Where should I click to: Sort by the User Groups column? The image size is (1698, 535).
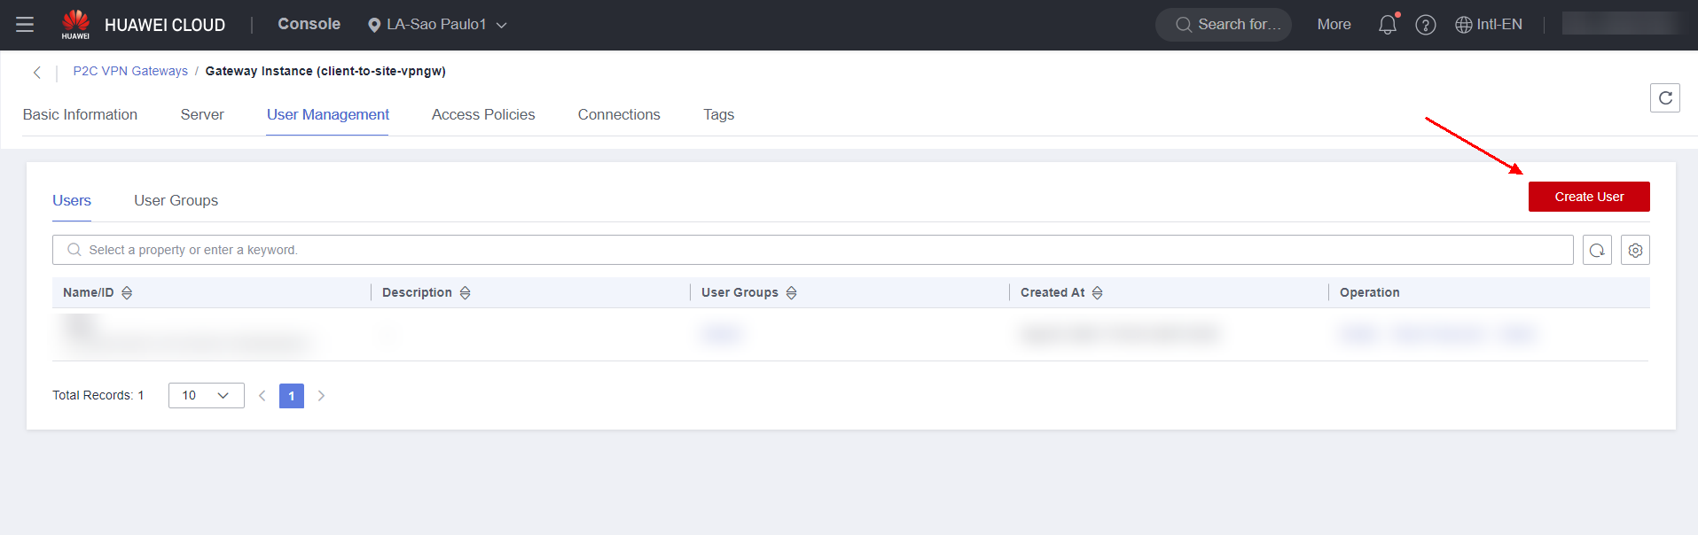pos(791,293)
